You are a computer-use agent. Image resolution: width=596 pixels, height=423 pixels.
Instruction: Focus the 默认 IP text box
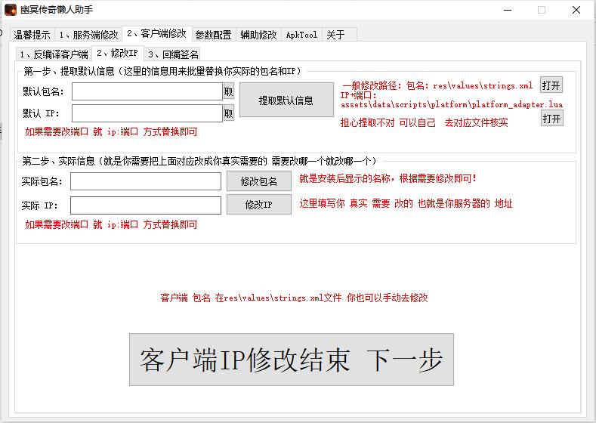[x=147, y=113]
